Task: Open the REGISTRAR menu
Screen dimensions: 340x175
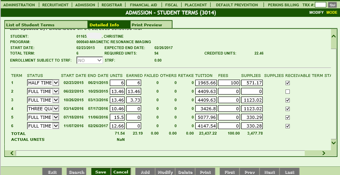Action: click(x=112, y=5)
